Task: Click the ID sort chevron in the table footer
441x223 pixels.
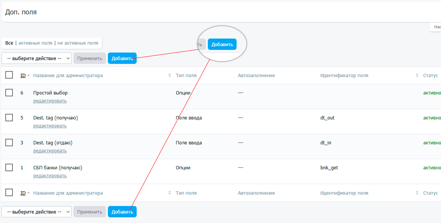Action: click(x=28, y=193)
